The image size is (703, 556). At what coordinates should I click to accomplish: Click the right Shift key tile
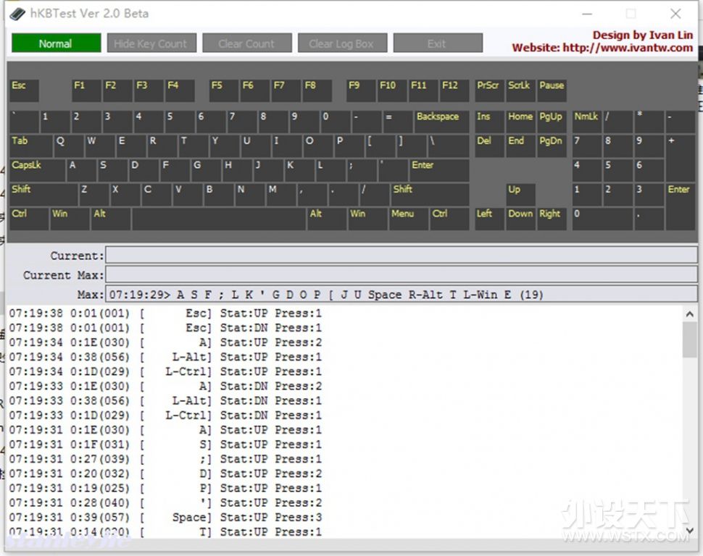tap(430, 195)
